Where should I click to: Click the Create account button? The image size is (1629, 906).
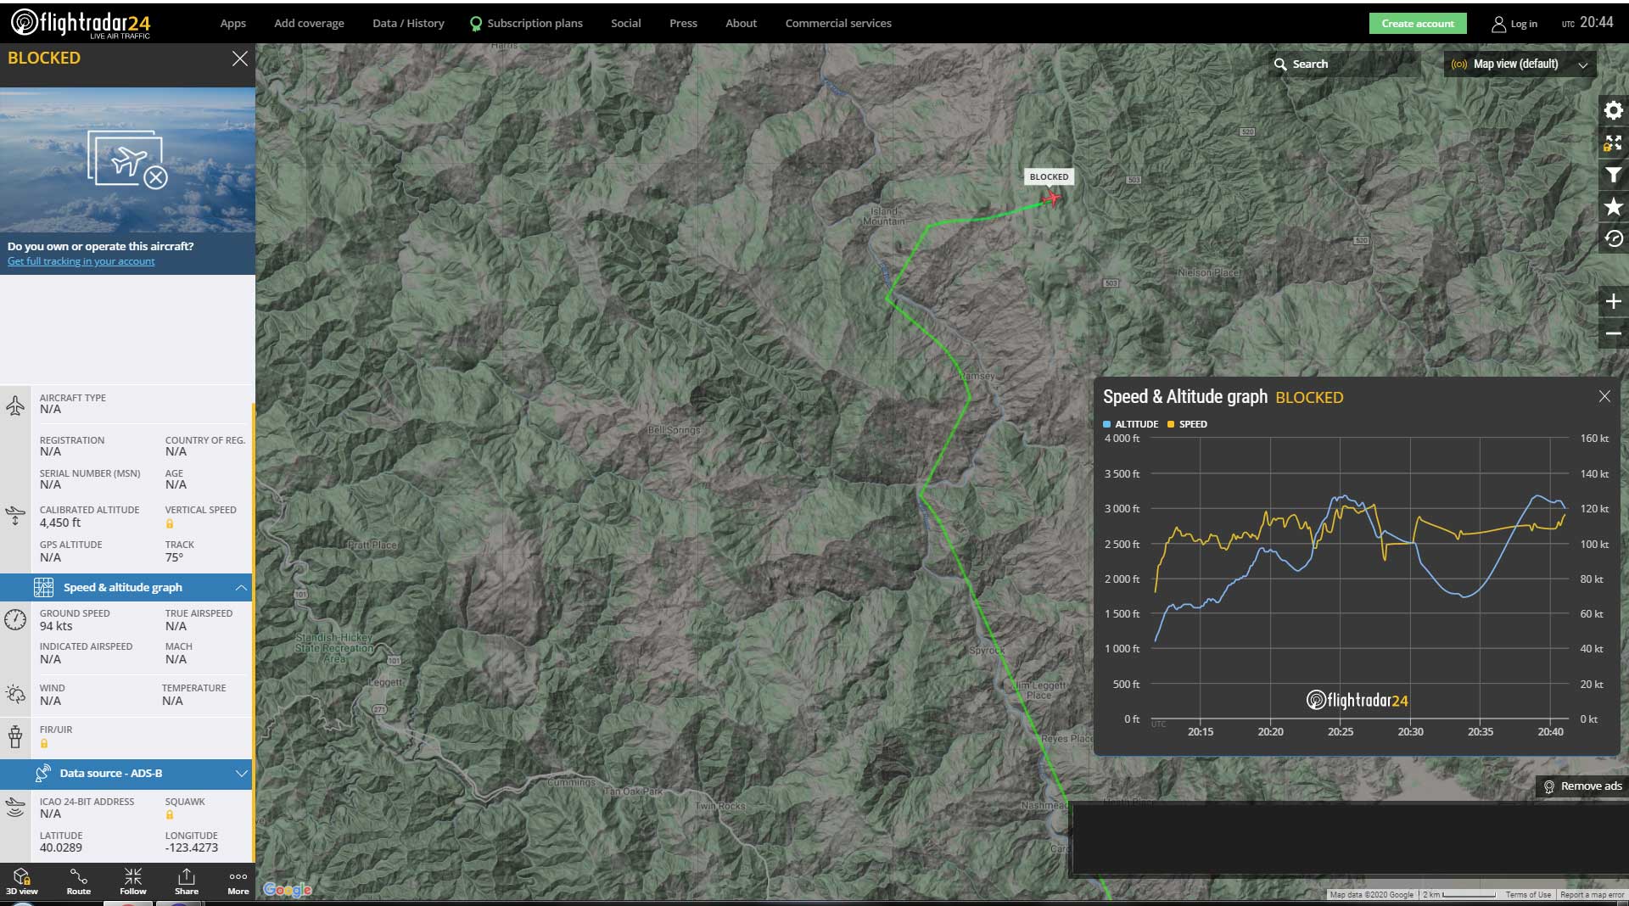tap(1418, 24)
